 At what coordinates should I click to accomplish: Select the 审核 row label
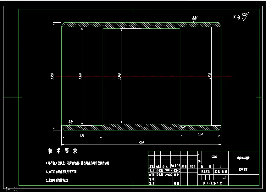152,179
